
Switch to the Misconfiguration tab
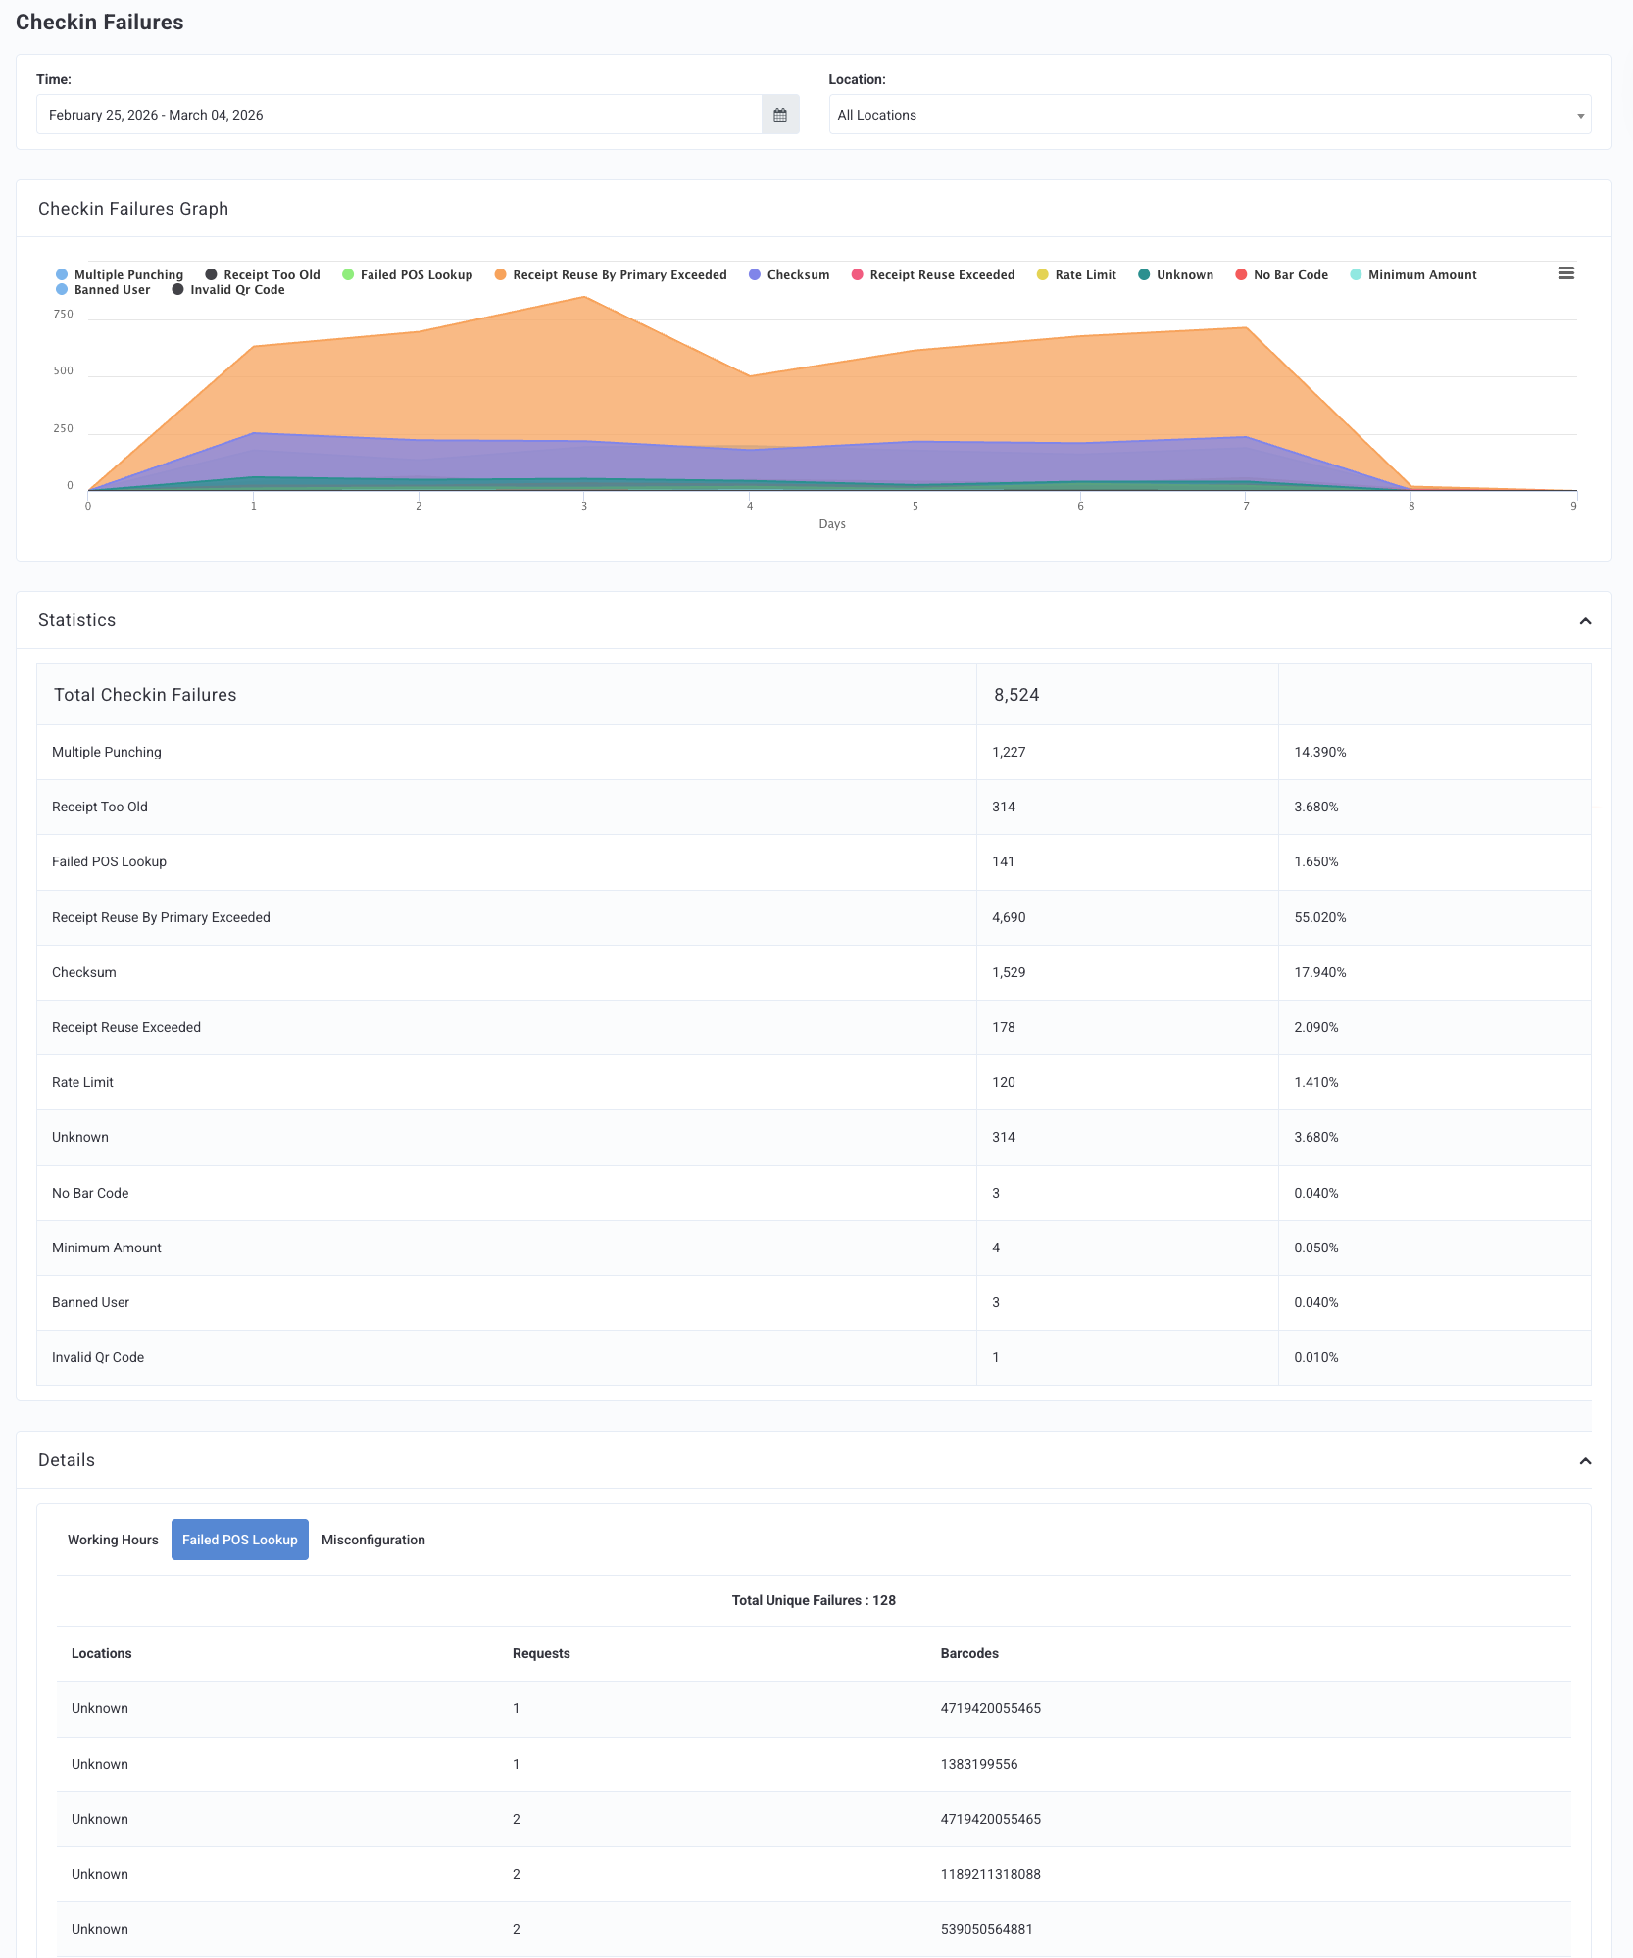point(373,1540)
